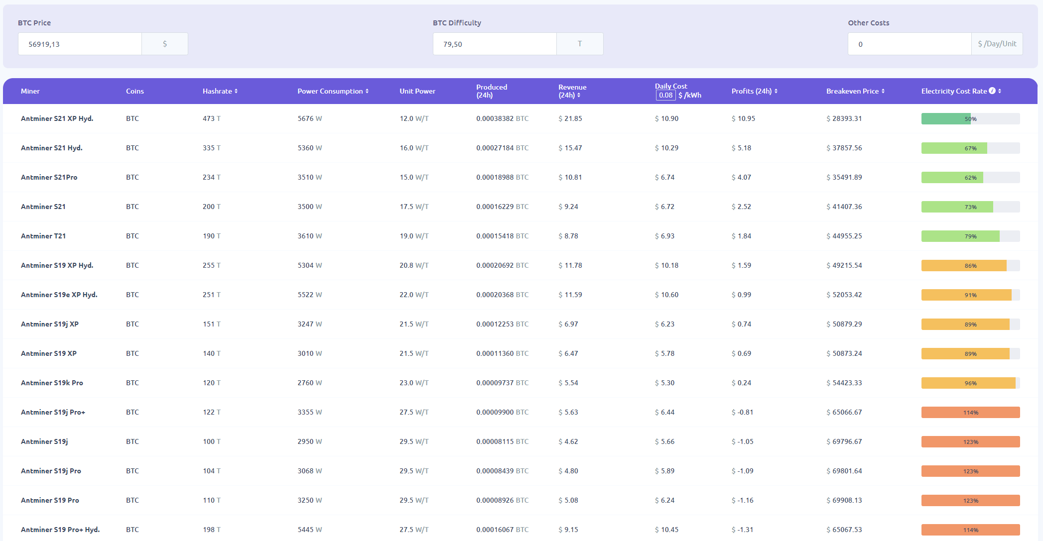Select Antminer S19e XP Hyd. name
Screen dimensions: 1043x541
point(59,295)
